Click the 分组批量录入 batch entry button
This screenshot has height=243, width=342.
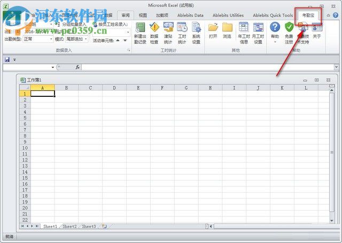[71, 24]
